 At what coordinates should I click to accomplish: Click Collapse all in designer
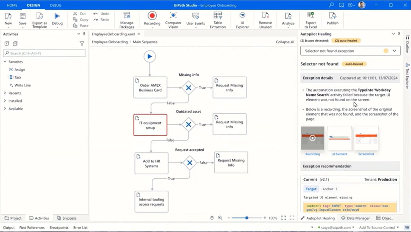pos(285,42)
